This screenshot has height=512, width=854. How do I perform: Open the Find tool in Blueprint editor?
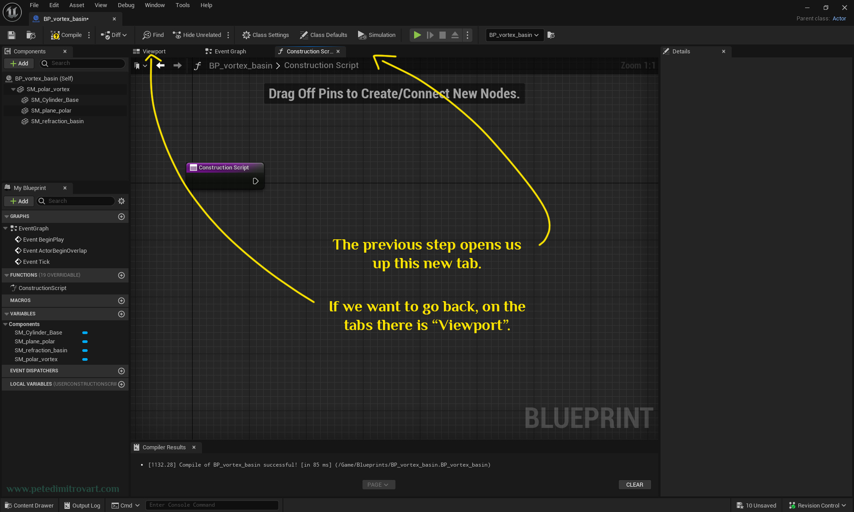pyautogui.click(x=153, y=35)
